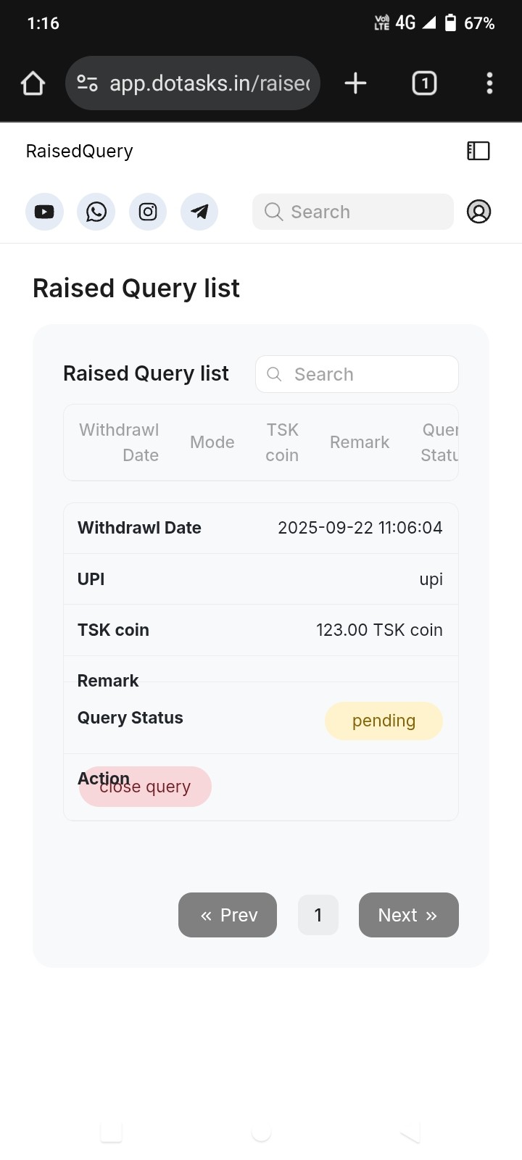Focus the Raised Query list search box
Image resolution: width=522 pixels, height=1160 pixels.
tap(357, 374)
